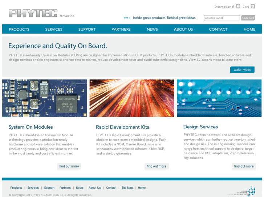Click the watch video button

[242, 69]
